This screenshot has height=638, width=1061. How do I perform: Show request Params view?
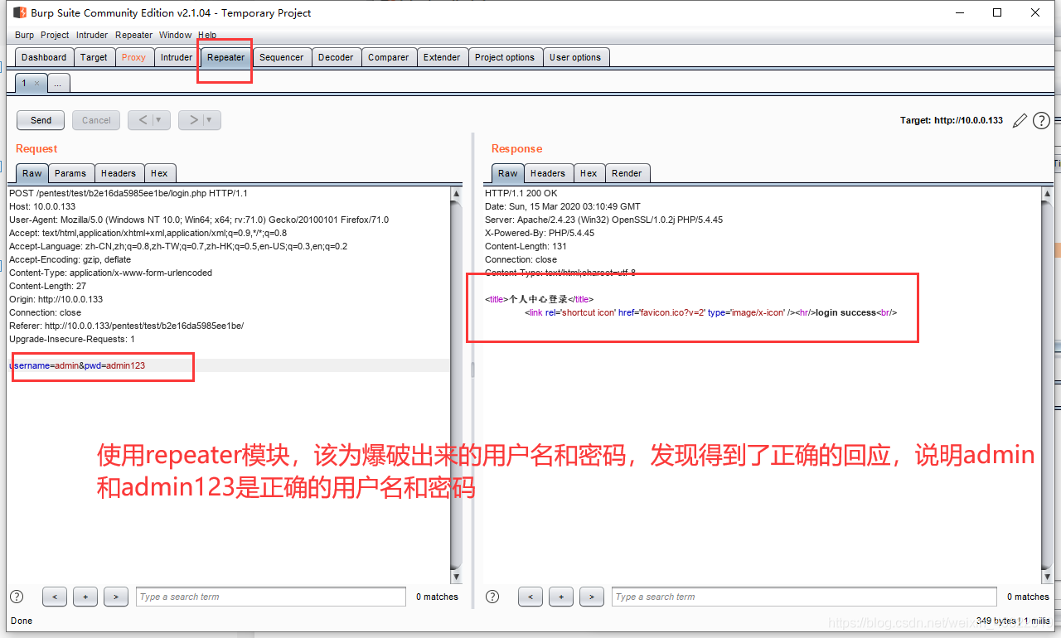[70, 173]
